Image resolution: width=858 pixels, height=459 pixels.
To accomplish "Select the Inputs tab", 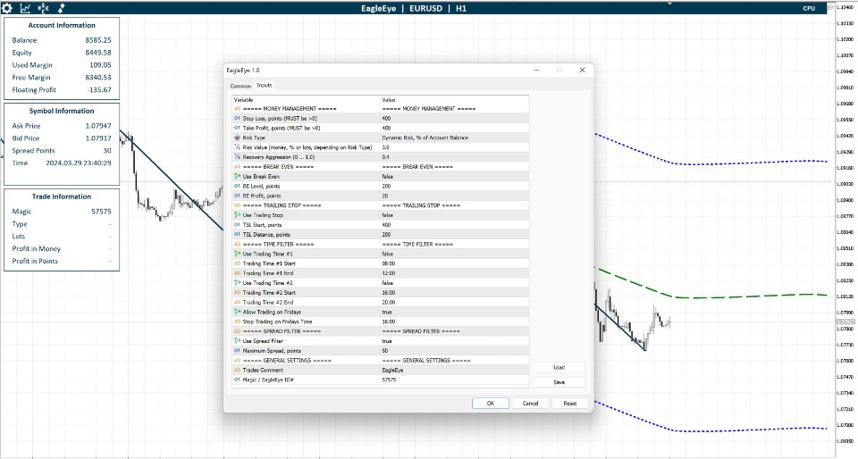I will [265, 86].
